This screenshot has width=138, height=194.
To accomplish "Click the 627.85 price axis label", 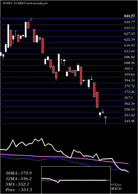I will (x=129, y=34).
